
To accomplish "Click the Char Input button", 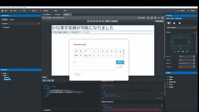I will click(160, 21).
